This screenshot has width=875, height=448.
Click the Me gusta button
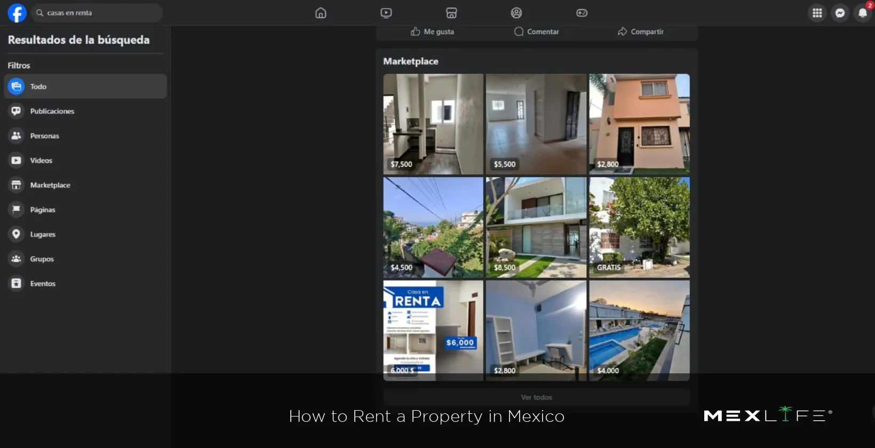click(432, 31)
